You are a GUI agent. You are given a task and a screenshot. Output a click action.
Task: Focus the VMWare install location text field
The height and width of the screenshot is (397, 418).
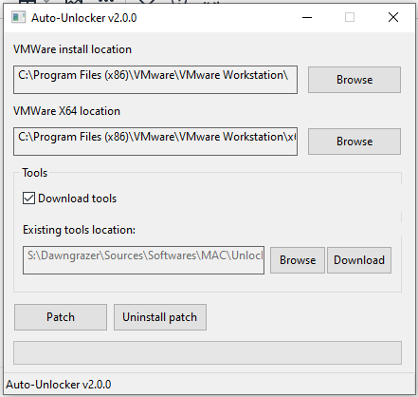pos(155,80)
